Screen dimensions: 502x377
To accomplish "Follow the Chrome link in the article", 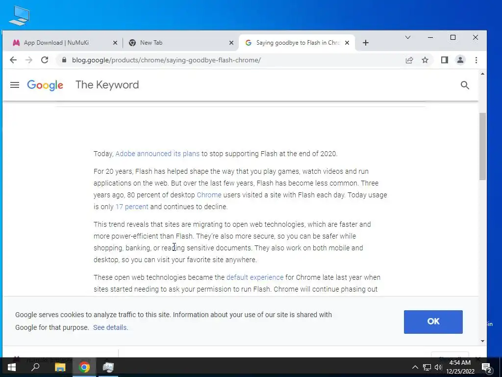I will tap(209, 195).
